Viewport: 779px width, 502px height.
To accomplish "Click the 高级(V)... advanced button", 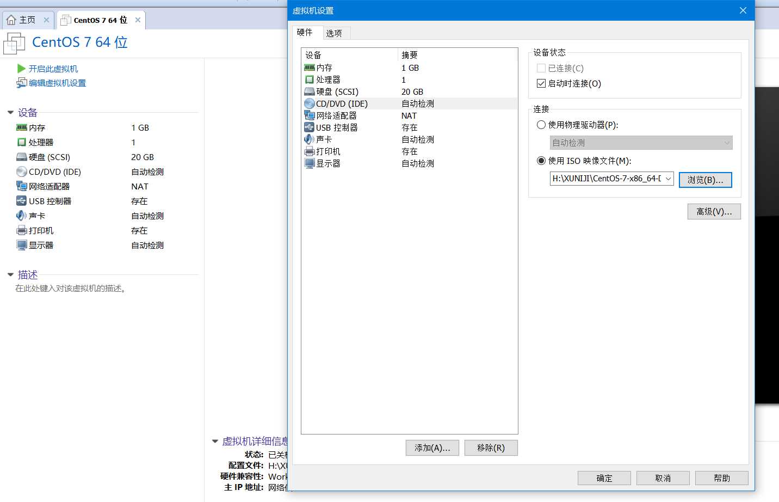I will click(714, 211).
